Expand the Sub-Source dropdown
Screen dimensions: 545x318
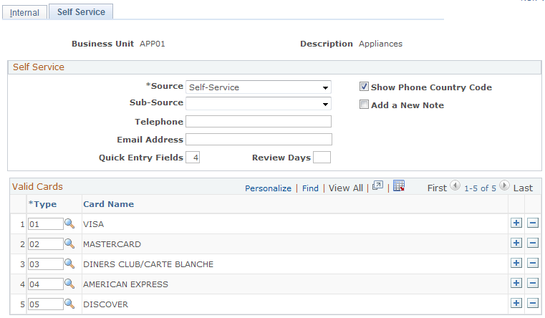(x=258, y=104)
